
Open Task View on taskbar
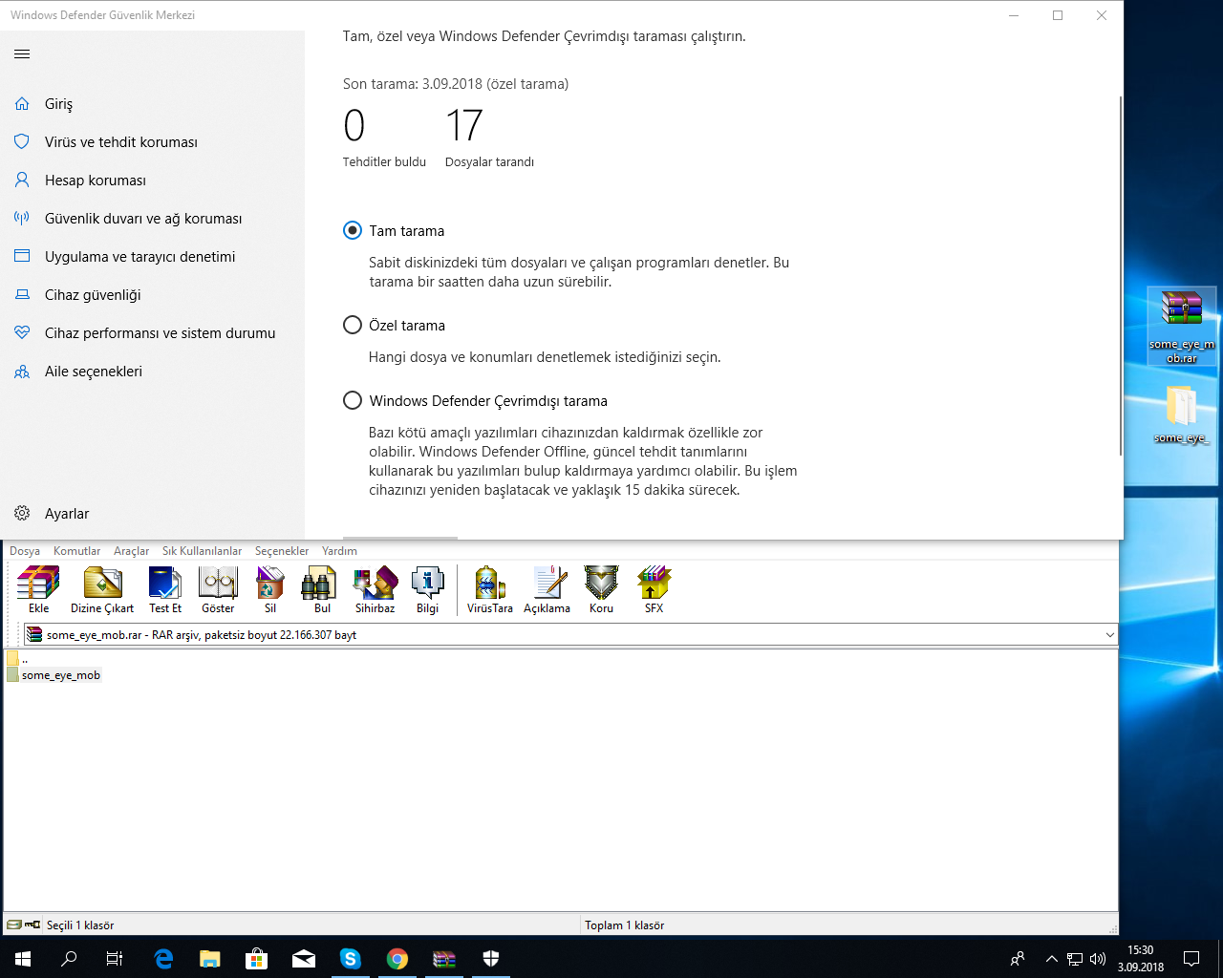click(115, 959)
